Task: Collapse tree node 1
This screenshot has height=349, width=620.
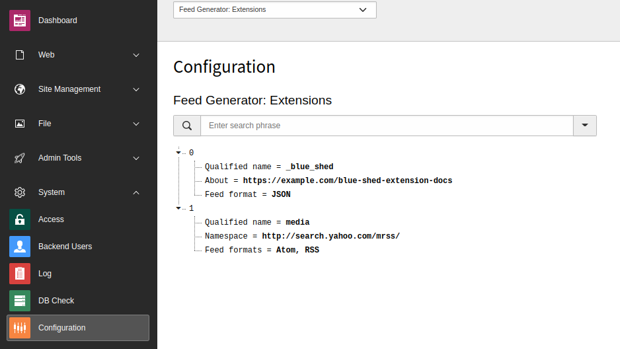Action: coord(178,208)
